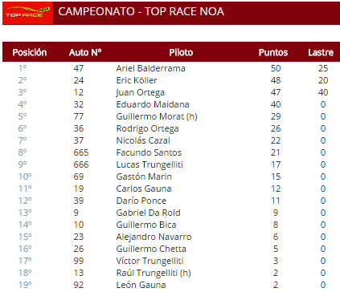The image size is (340, 292).
Task: Click Guillermo Morat (h) row name
Action: tap(157, 116)
